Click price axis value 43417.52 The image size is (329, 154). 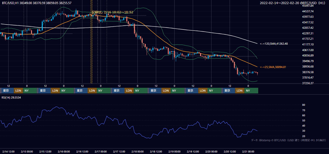tap(308, 22)
